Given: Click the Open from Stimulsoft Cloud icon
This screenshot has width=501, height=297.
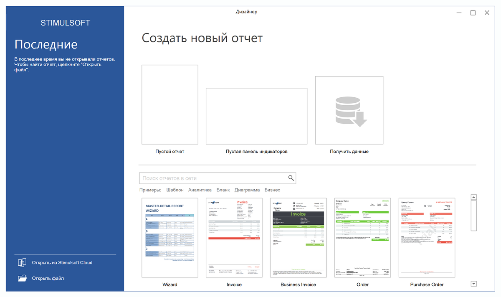Looking at the screenshot, I should pyautogui.click(x=22, y=262).
